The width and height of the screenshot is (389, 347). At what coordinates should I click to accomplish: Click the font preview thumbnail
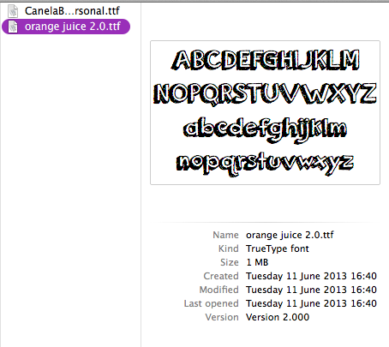tap(265, 112)
